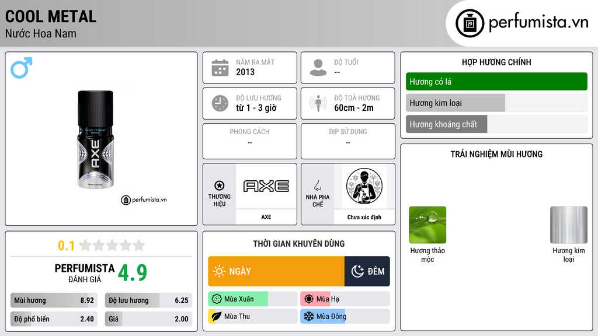Click the Độ lưu hương 6.25 score bar
The height and width of the screenshot is (336, 598).
148,300
